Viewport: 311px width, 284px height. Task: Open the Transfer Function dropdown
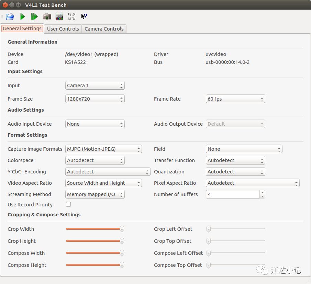(x=235, y=160)
